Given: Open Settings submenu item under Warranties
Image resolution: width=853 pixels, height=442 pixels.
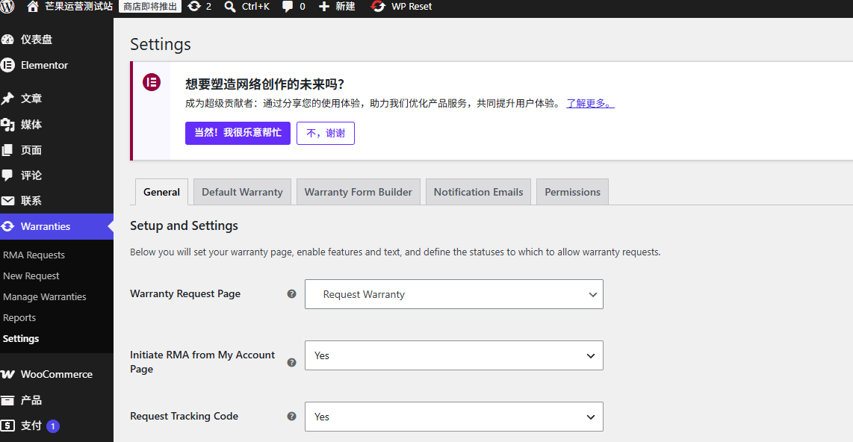Looking at the screenshot, I should tap(21, 338).
